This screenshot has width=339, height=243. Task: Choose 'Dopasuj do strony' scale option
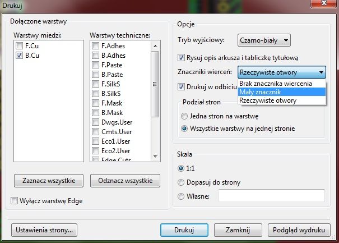tap(181, 182)
